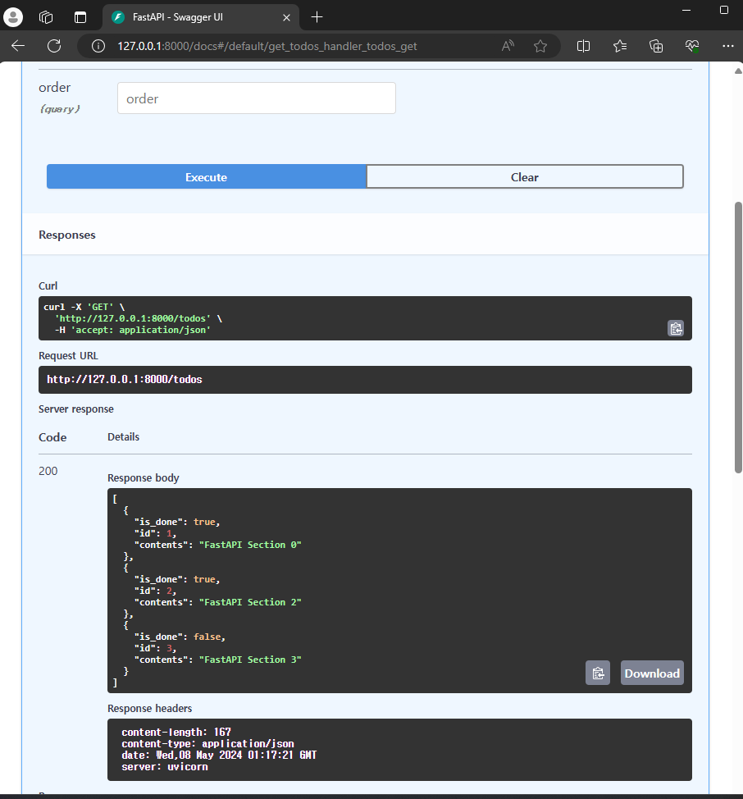This screenshot has height=799, width=743.
Task: Click the Request URL text
Action: coord(125,380)
